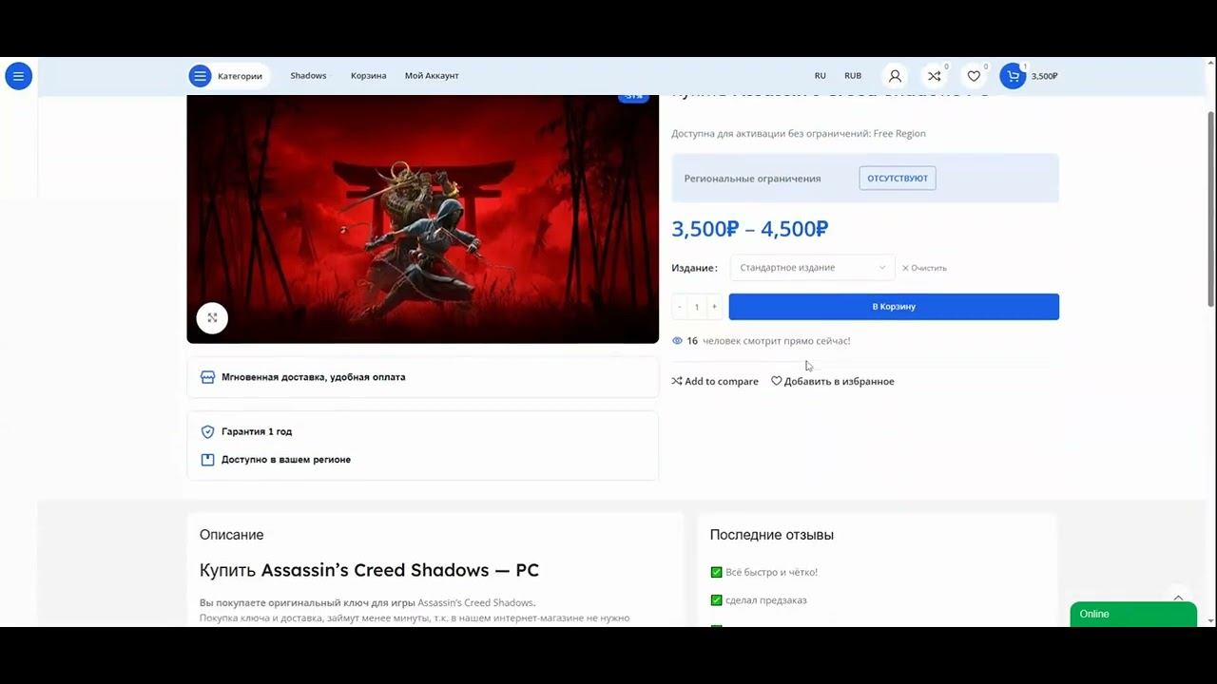Click the store icon beside Мгновенная доставка
This screenshot has width=1217, height=684.
click(x=207, y=377)
